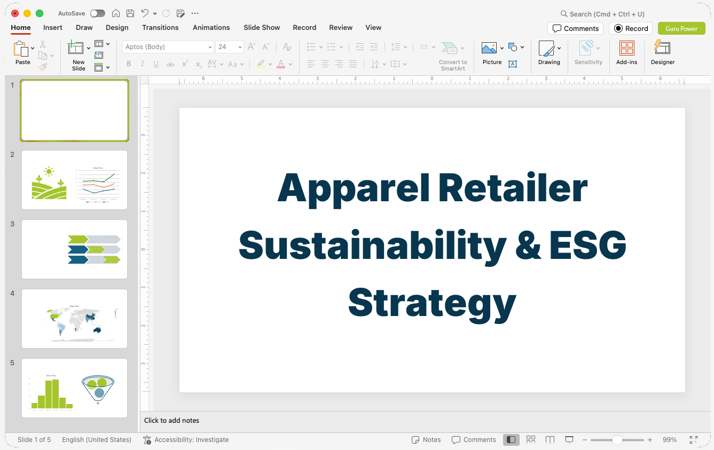Open the Slide Show tab
Viewport: 714px width, 450px height.
(x=262, y=27)
